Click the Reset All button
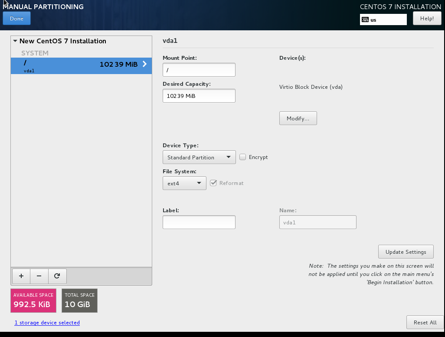 pos(425,322)
